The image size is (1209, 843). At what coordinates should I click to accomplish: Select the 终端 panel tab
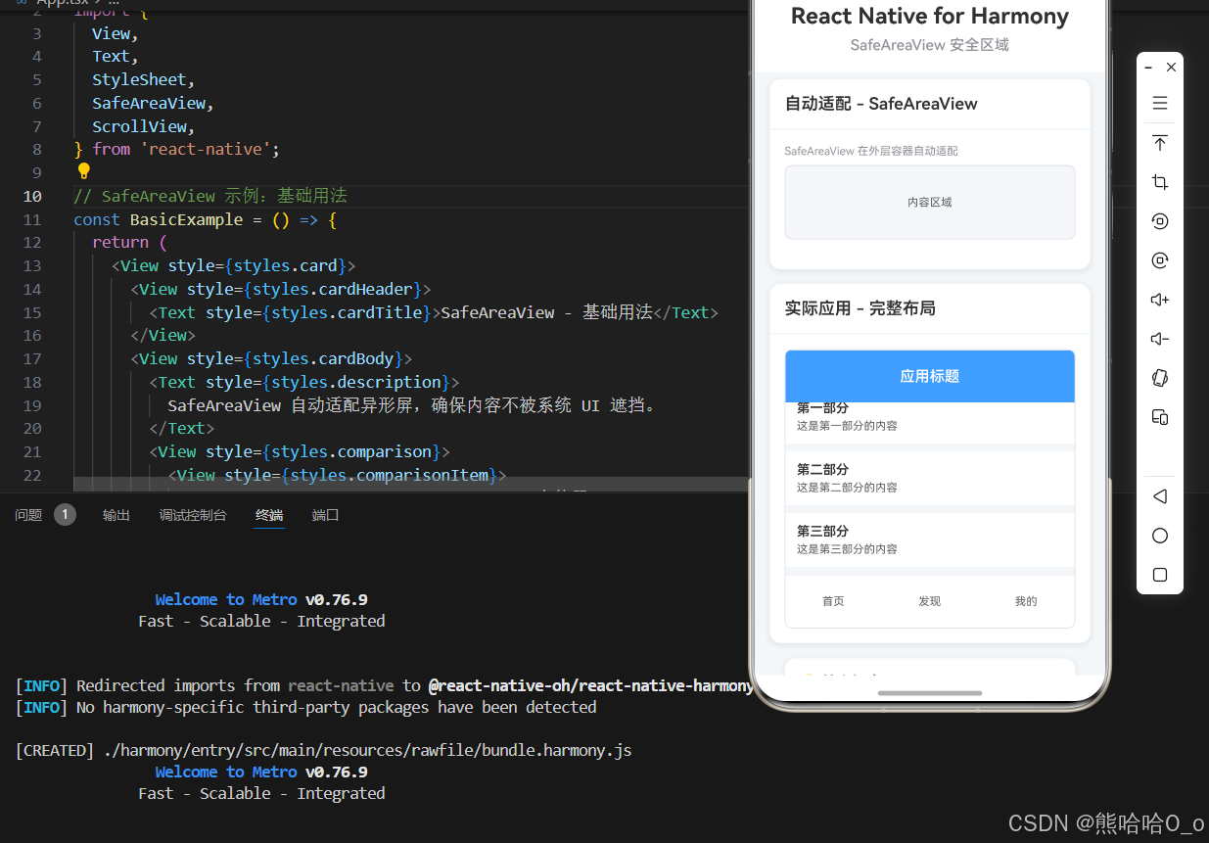269,515
